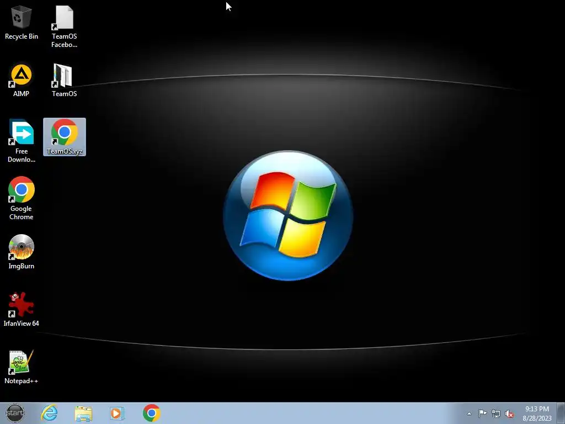Image resolution: width=565 pixels, height=424 pixels.
Task: Select the TeamOS.xyz Chrome shortcut
Action: pyautogui.click(x=65, y=137)
